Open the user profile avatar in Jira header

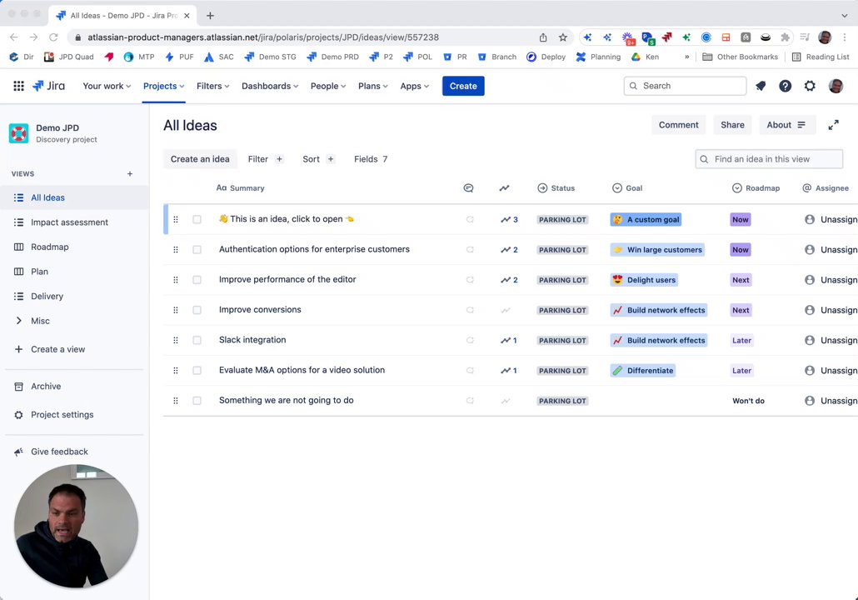(x=836, y=86)
